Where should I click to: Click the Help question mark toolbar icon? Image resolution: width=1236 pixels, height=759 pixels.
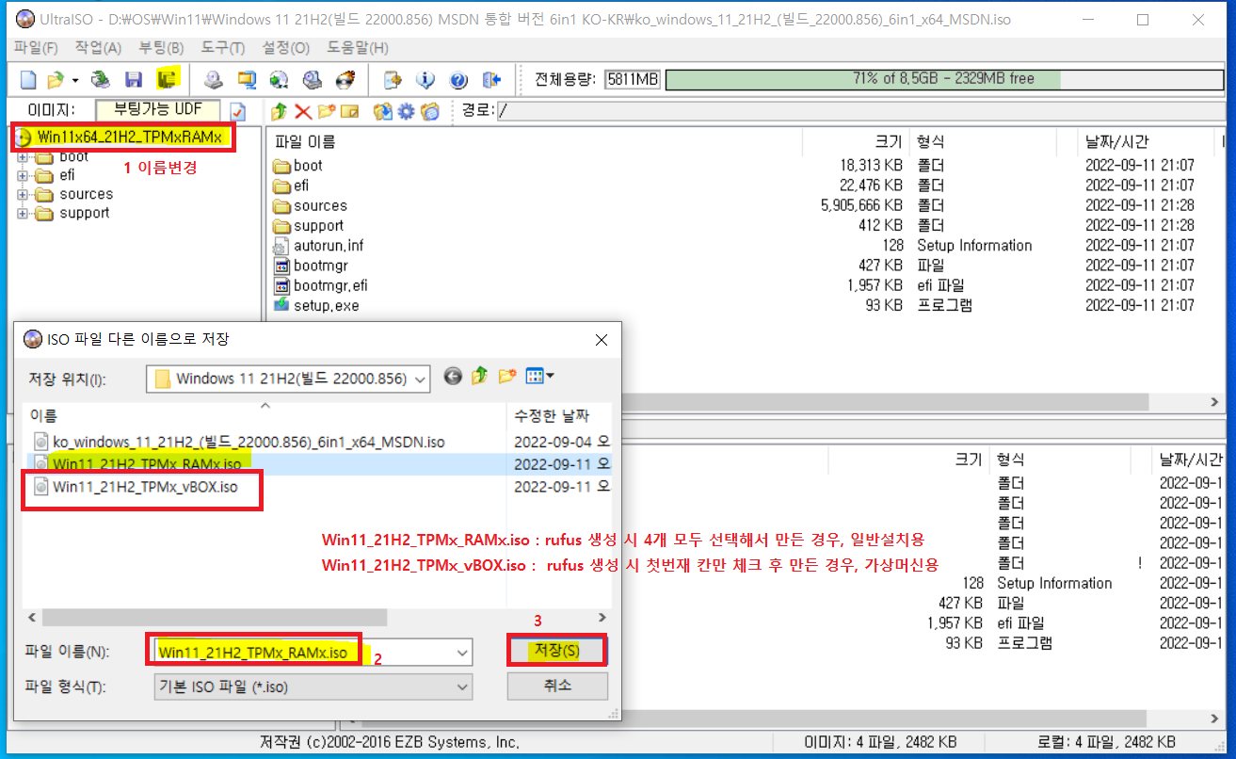coord(458,80)
